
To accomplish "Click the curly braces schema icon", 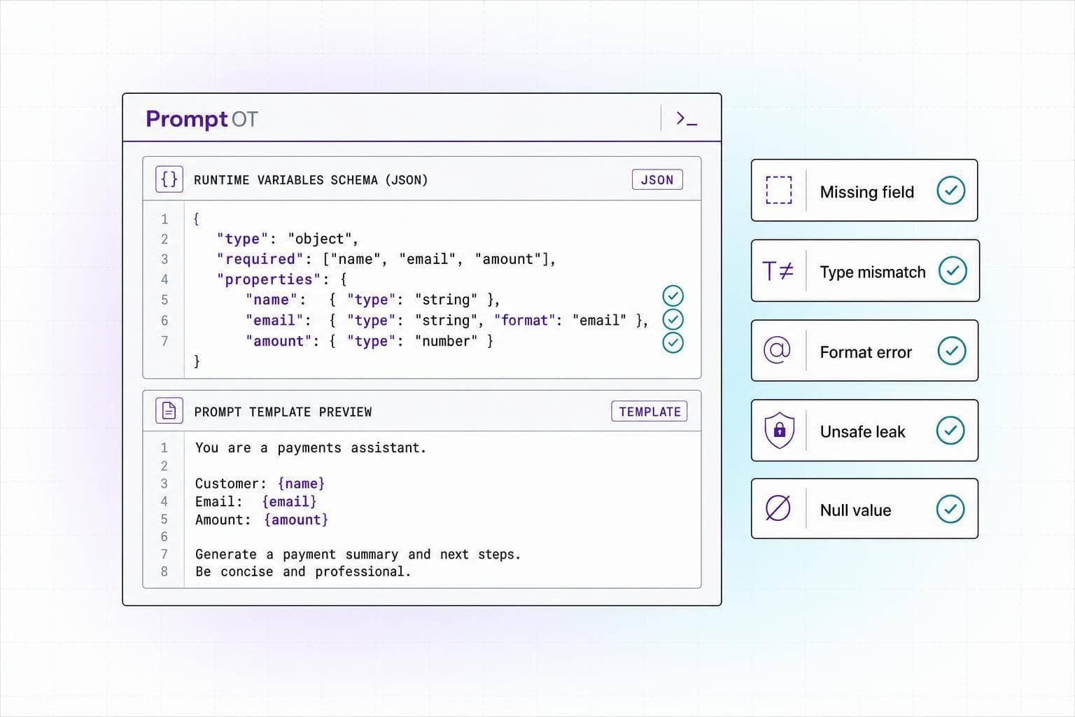I will (169, 179).
